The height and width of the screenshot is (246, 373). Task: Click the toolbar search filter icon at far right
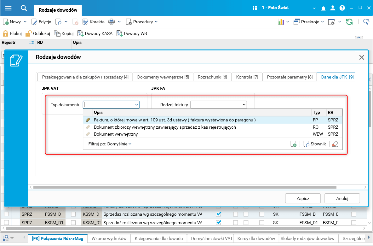tap(366, 22)
